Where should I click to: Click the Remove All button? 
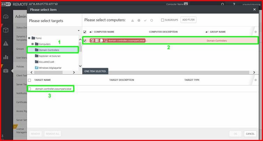click(x=53, y=134)
